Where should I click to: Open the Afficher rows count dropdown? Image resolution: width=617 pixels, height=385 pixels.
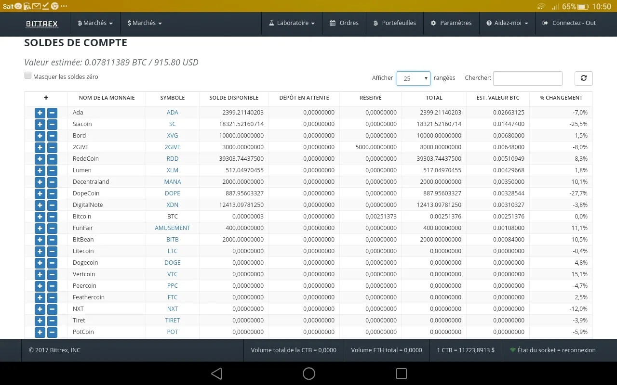[x=414, y=78]
